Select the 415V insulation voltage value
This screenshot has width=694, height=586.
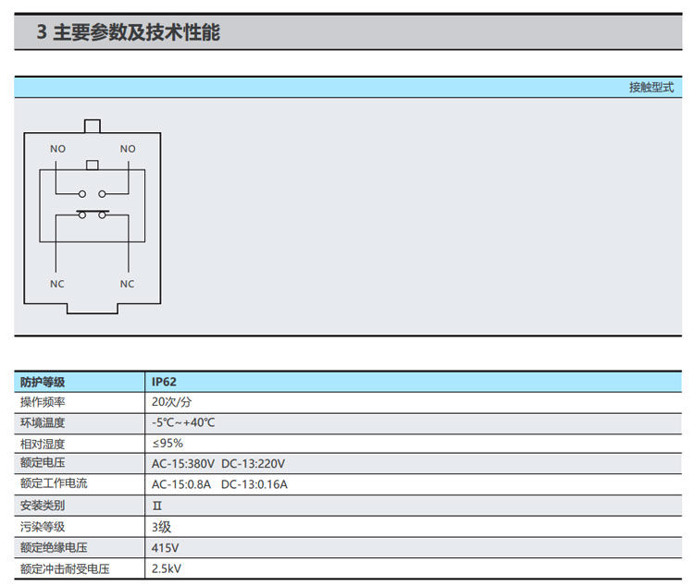pyautogui.click(x=165, y=547)
